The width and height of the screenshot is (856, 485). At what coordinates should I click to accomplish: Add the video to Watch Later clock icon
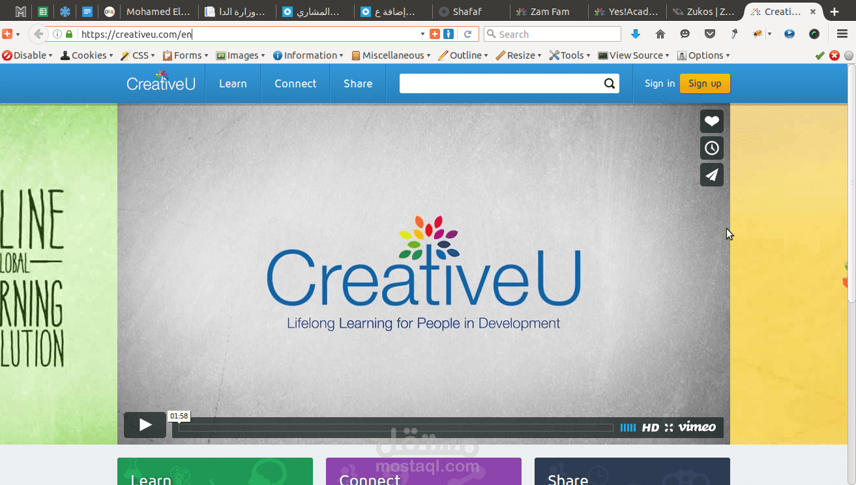pos(711,147)
